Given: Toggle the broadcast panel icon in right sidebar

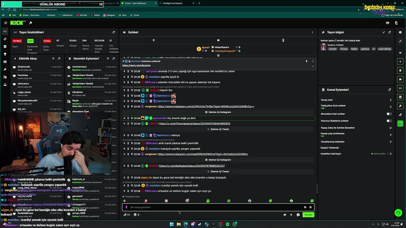Looking at the screenshot, I should pos(400,88).
